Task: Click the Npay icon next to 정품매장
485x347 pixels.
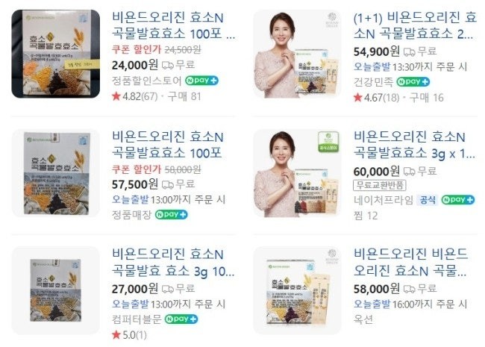Action: 171,215
